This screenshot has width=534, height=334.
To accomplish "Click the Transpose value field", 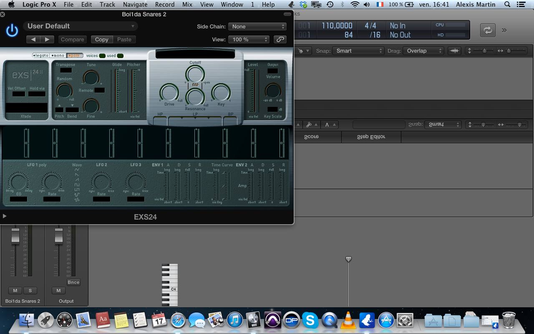I will coord(65,70).
